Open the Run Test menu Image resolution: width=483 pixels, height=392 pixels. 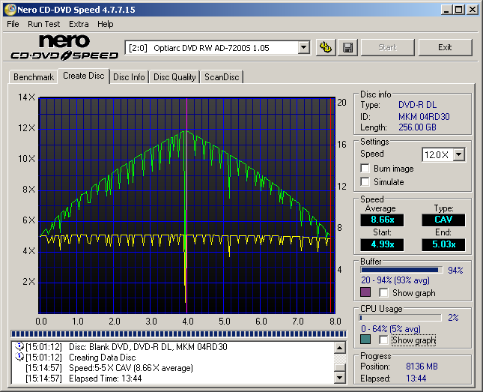pyautogui.click(x=43, y=24)
